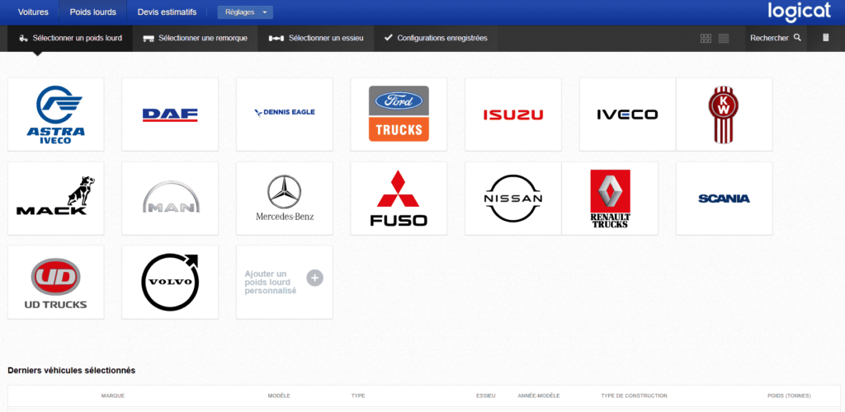
Task: Switch to grid view icon
Action: [x=706, y=38]
